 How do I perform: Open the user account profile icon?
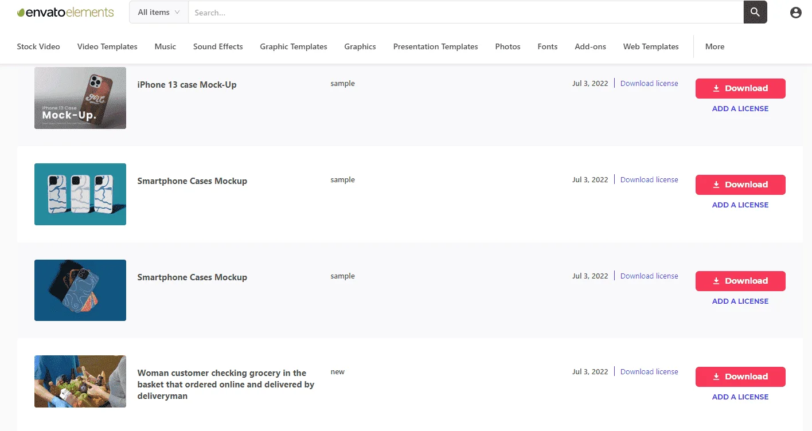pos(795,12)
